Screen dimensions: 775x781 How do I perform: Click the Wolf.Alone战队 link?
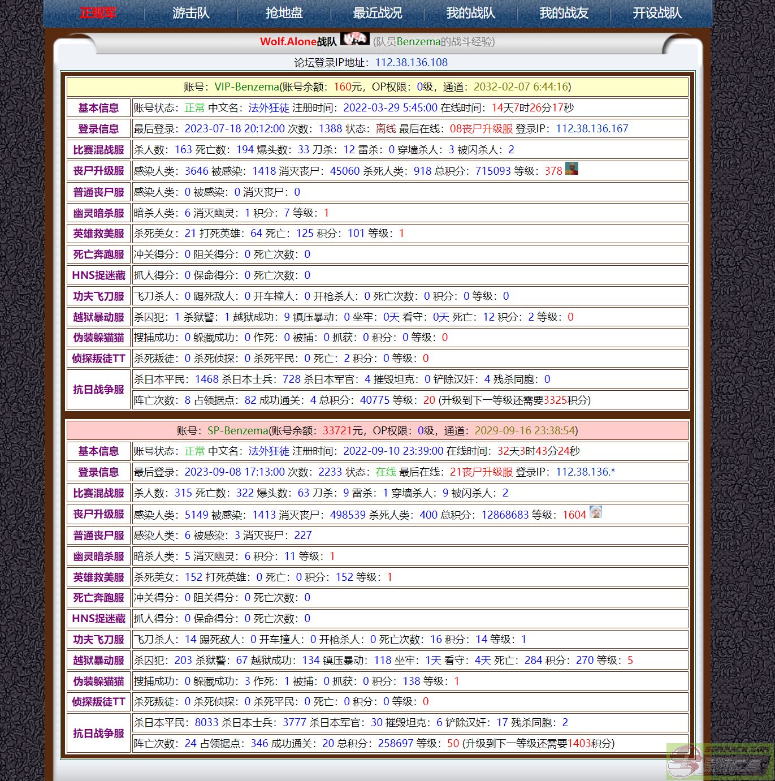tap(298, 41)
